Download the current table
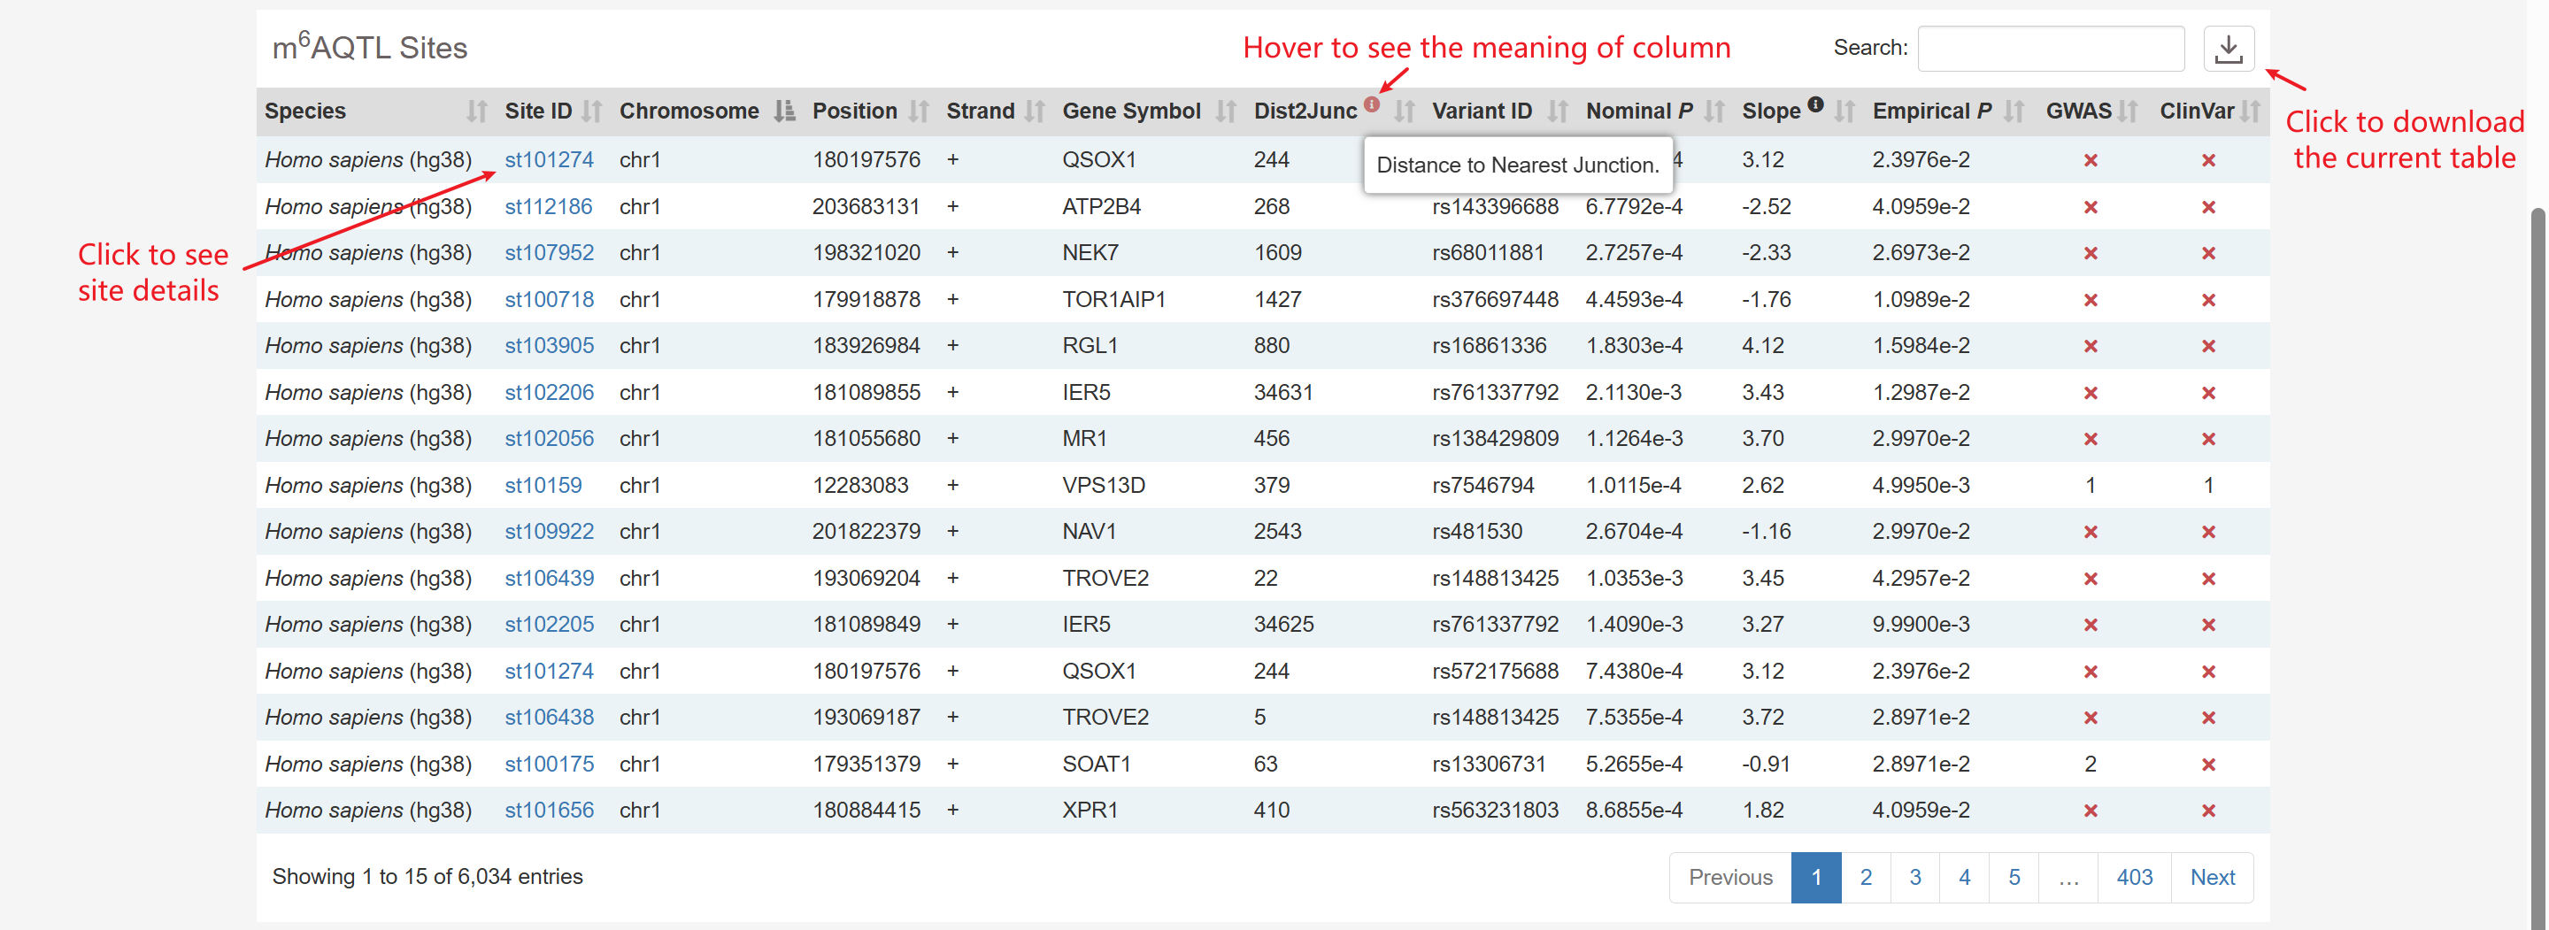This screenshot has width=2549, height=930. click(2228, 49)
